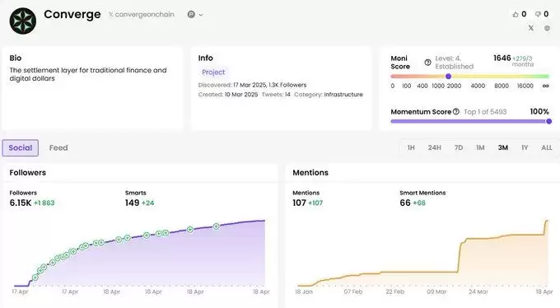Click the Project category tag
The height and width of the screenshot is (308, 560).
(213, 72)
